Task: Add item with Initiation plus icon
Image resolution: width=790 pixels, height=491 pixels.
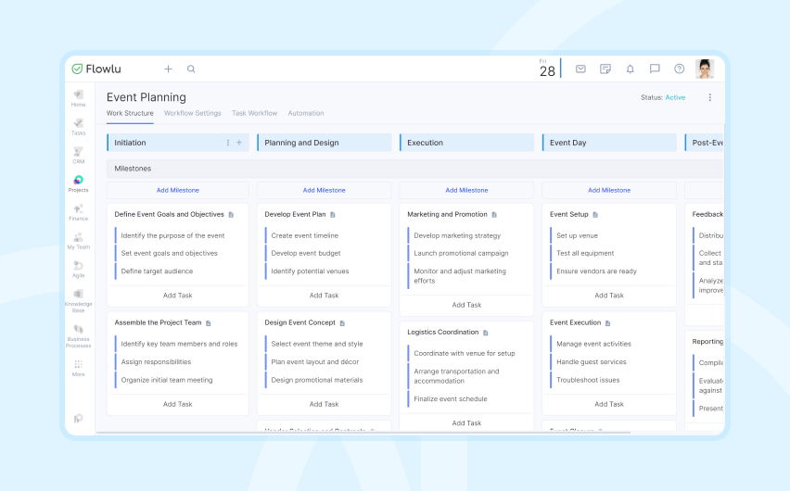Action: coord(239,143)
